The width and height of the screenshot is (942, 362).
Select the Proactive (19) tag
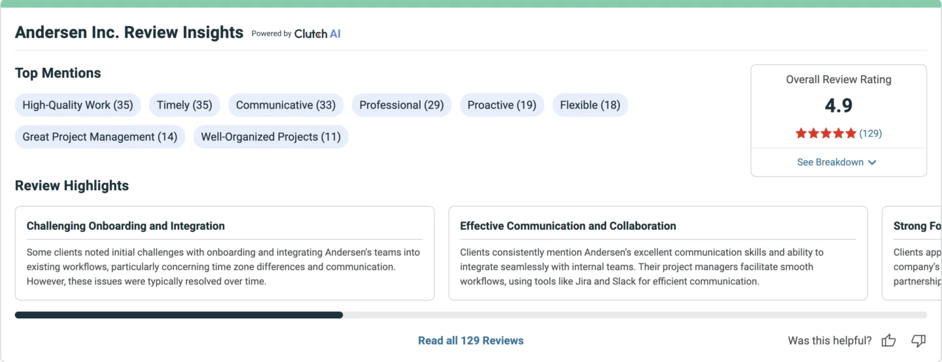502,105
